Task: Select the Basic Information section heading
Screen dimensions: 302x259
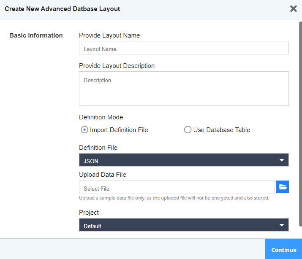Action: coord(36,35)
